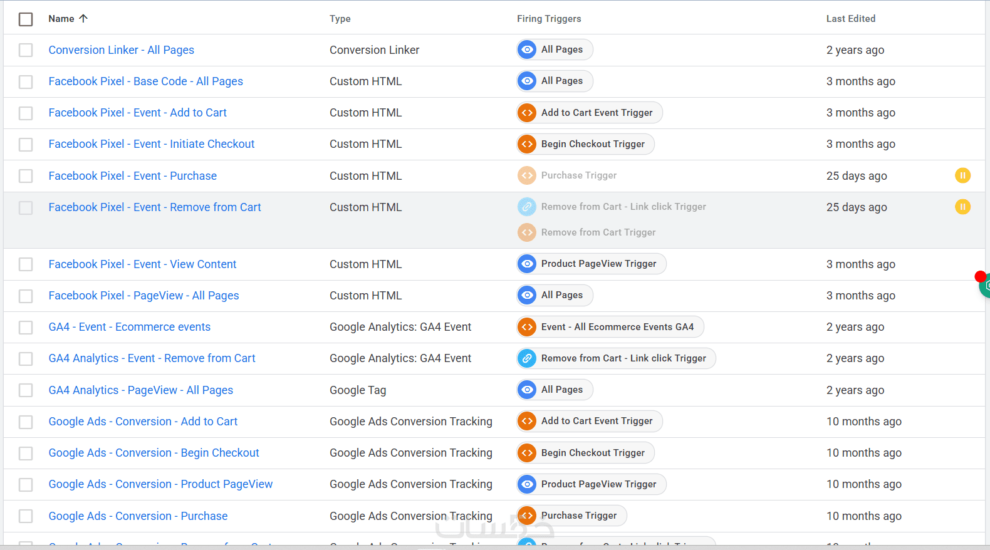Click All Pages icon in Facebook PageView row
This screenshot has width=990, height=550.
[x=528, y=295]
